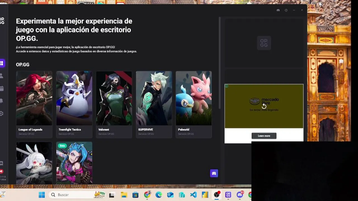This screenshot has width=358, height=201.
Task: Open the settings gear in the sidebar
Action: click(2, 113)
